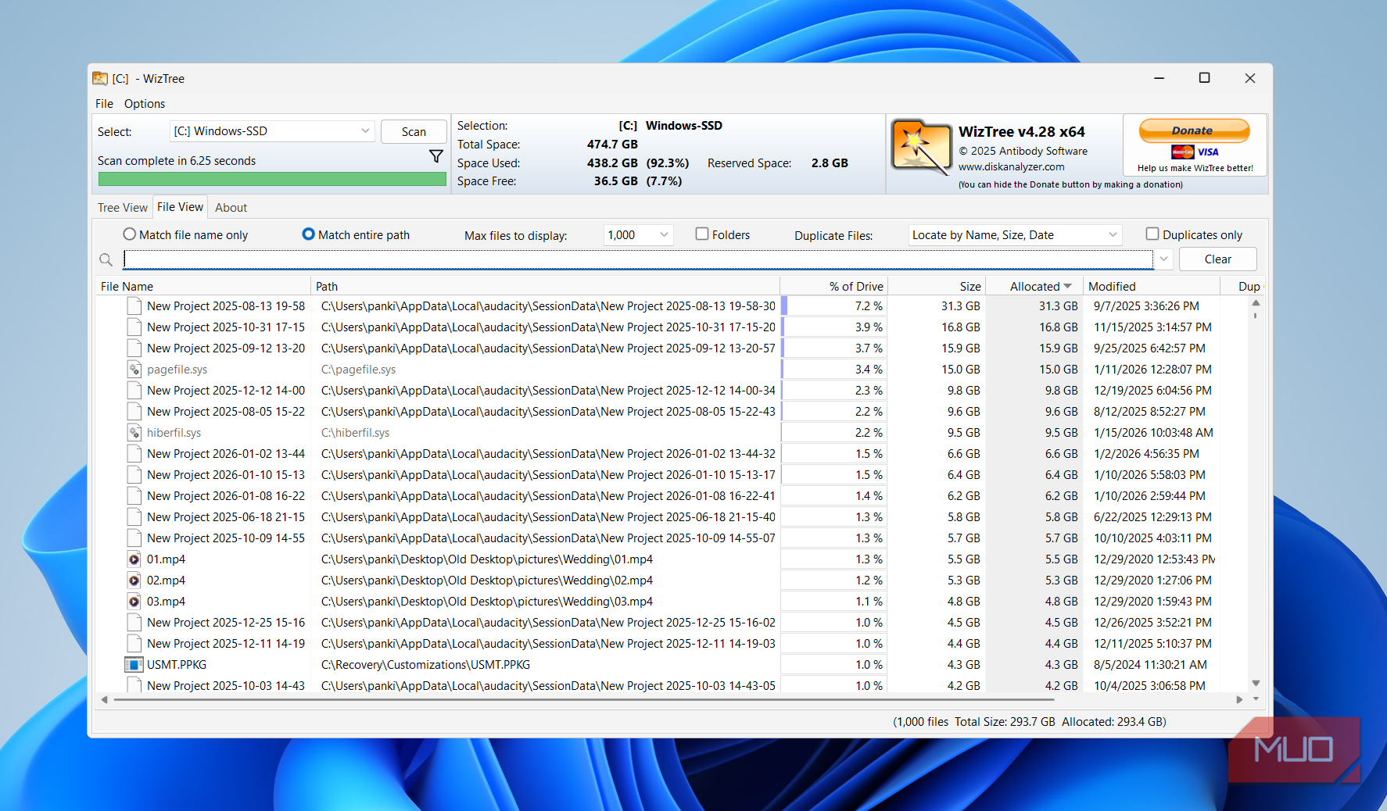Select the USMT.PPKG row name
The image size is (1387, 811).
point(177,665)
